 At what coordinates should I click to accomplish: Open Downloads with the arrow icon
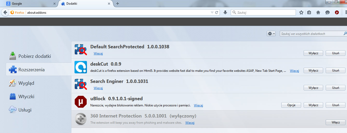[x=225, y=12]
